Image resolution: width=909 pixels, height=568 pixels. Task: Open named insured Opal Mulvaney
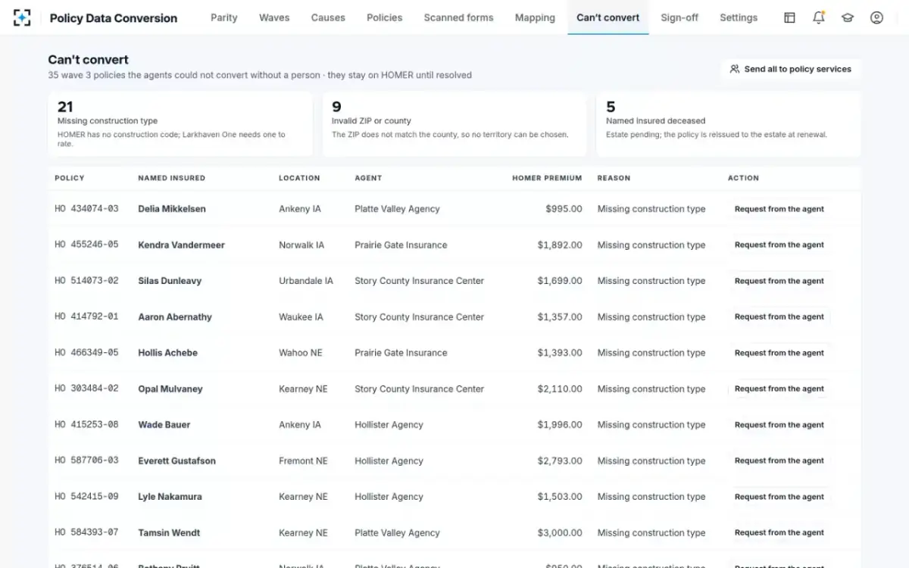170,389
